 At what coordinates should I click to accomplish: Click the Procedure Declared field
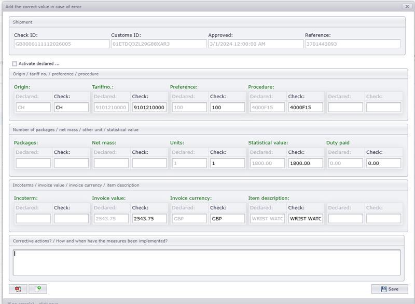click(x=267, y=108)
